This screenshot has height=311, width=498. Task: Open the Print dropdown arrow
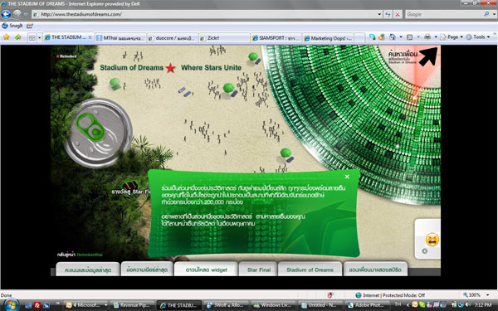tap(436, 37)
